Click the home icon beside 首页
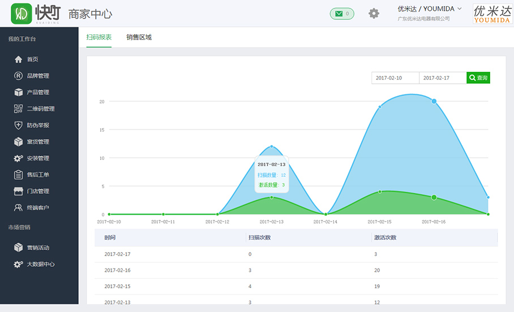The height and width of the screenshot is (312, 514). (18, 59)
